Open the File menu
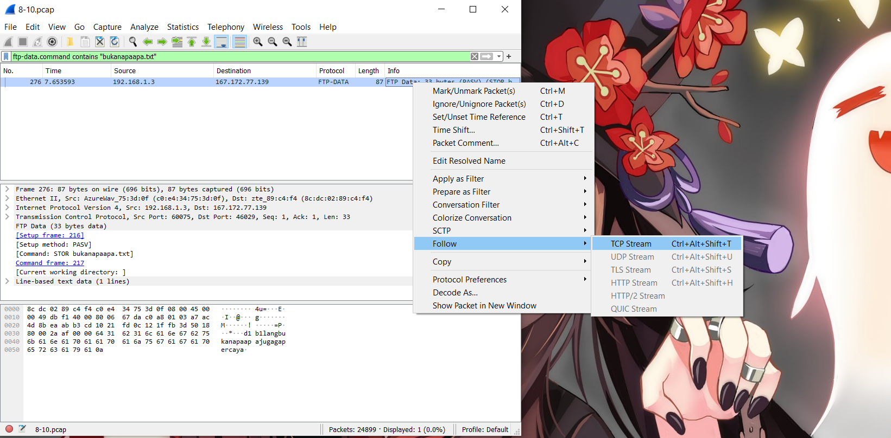Screen dimensions: 891x438 click(10, 27)
